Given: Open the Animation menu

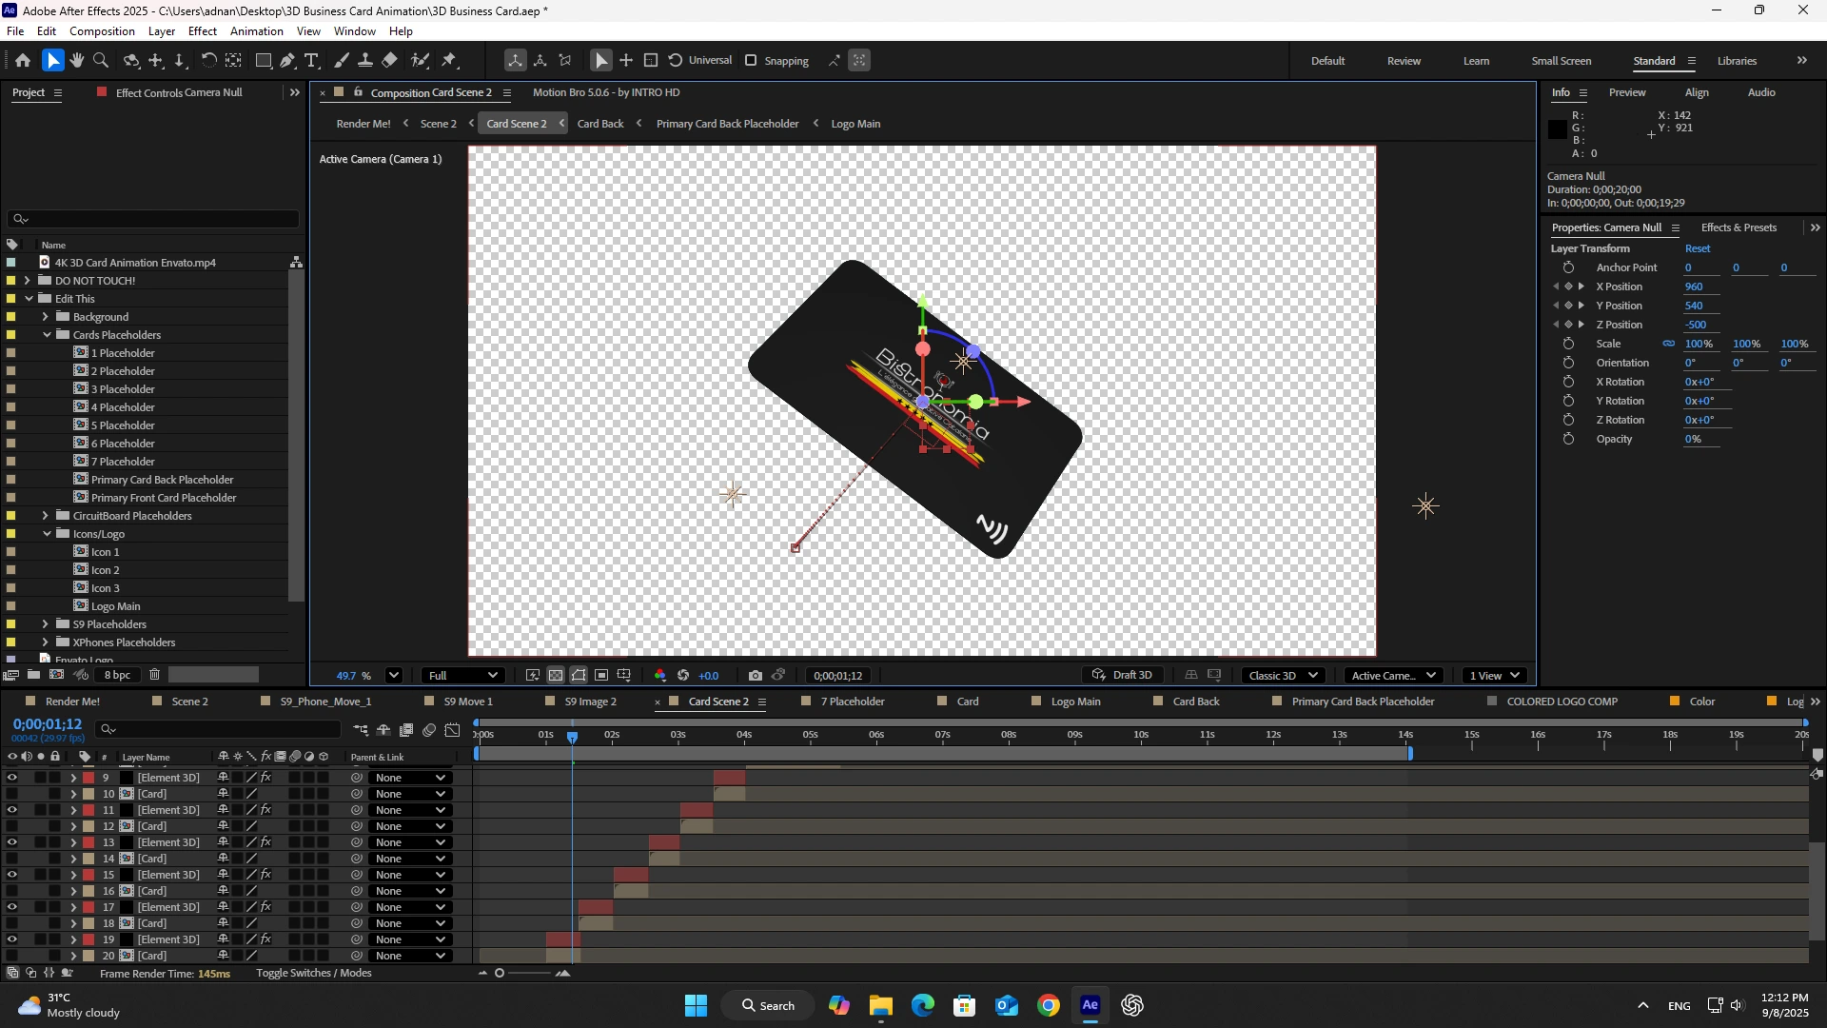Looking at the screenshot, I should pos(256,31).
